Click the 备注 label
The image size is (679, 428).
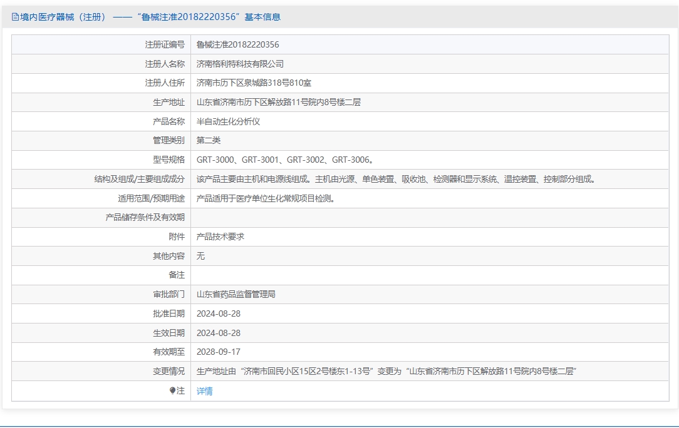177,275
